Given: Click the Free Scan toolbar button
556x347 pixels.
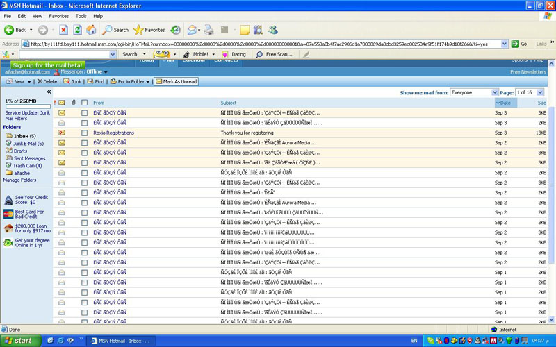Looking at the screenshot, I should (275, 54).
